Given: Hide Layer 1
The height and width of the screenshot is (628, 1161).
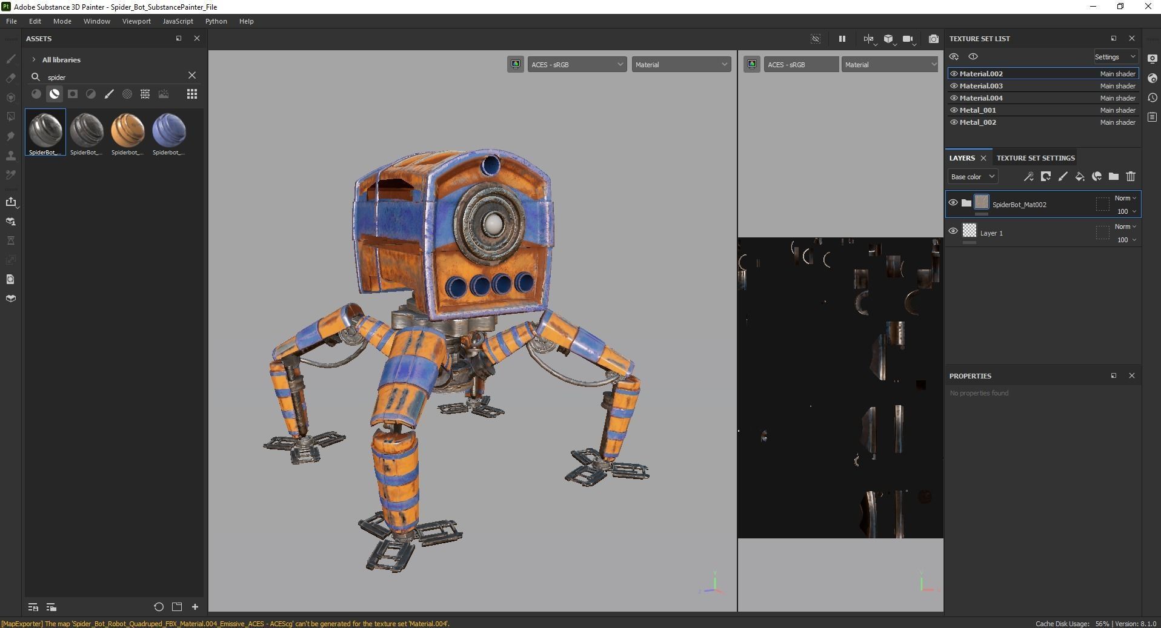Looking at the screenshot, I should point(953,231).
